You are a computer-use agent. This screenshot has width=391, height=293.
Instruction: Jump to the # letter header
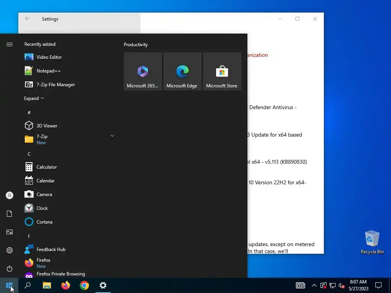coord(29,113)
